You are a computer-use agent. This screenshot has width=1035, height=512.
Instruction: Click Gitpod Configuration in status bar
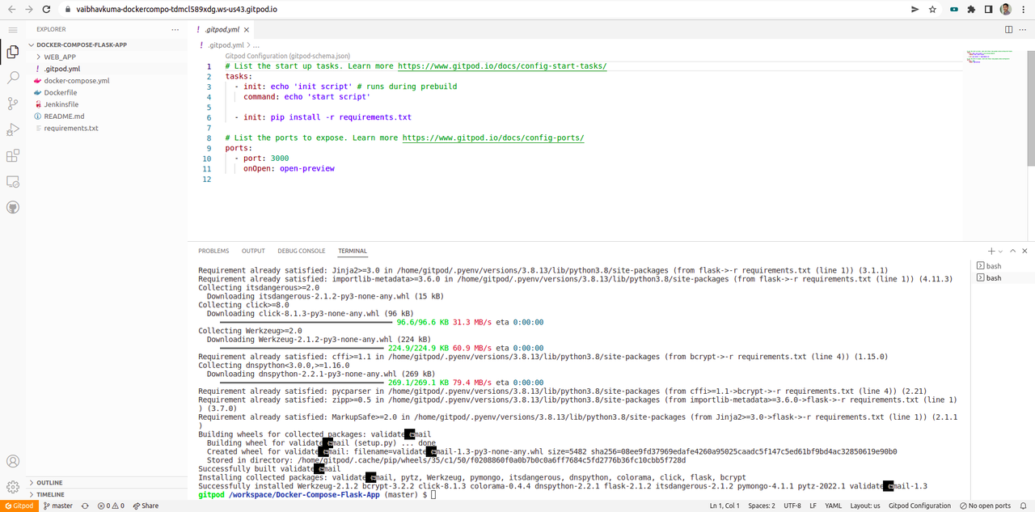919,506
